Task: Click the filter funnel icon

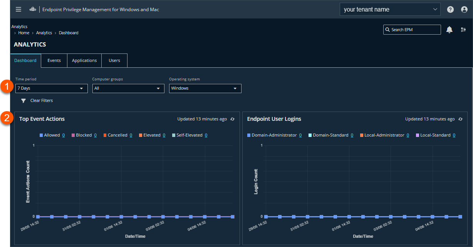Action: point(23,101)
